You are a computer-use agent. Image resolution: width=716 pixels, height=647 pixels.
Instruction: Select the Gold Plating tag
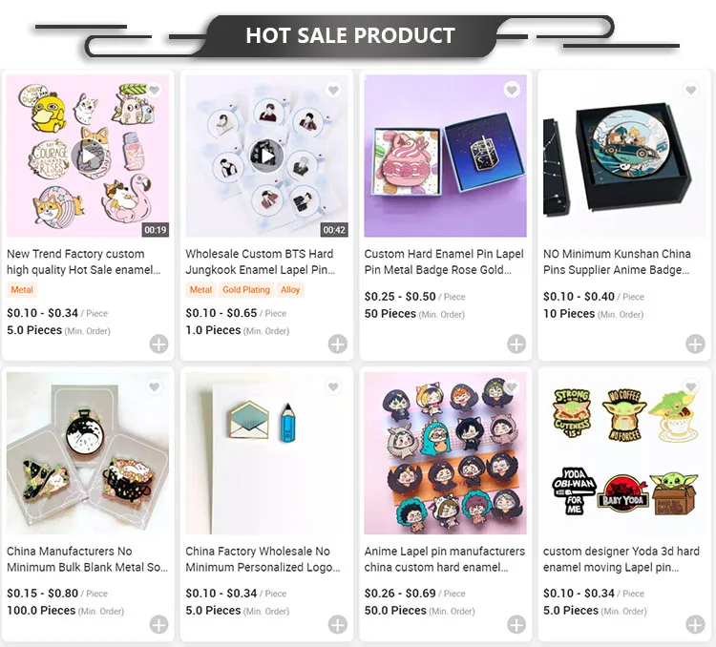(x=246, y=289)
